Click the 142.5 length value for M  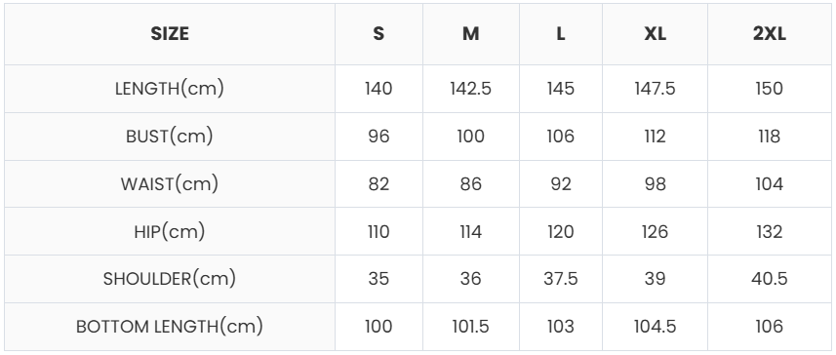tap(470, 89)
